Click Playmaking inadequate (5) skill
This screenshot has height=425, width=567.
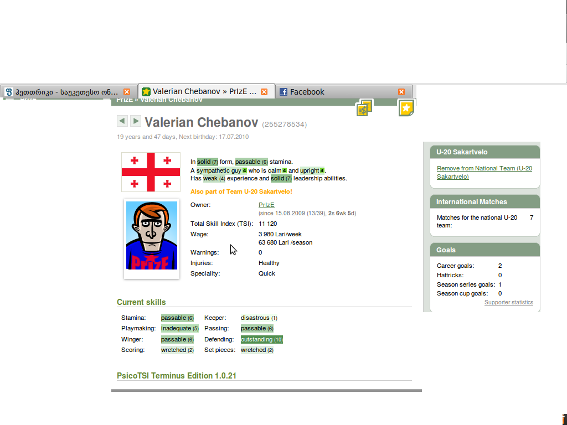(x=180, y=329)
